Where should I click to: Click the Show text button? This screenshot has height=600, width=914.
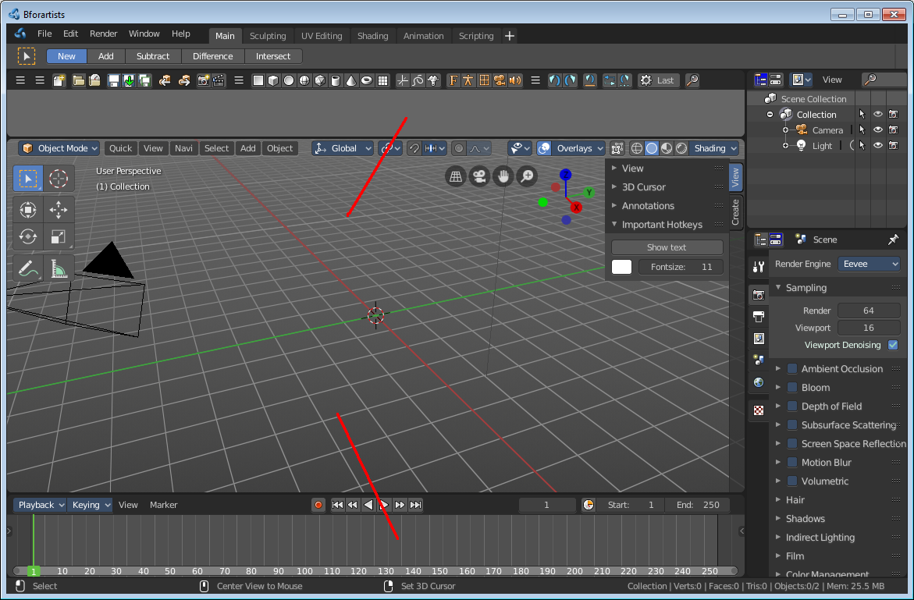pyautogui.click(x=667, y=247)
